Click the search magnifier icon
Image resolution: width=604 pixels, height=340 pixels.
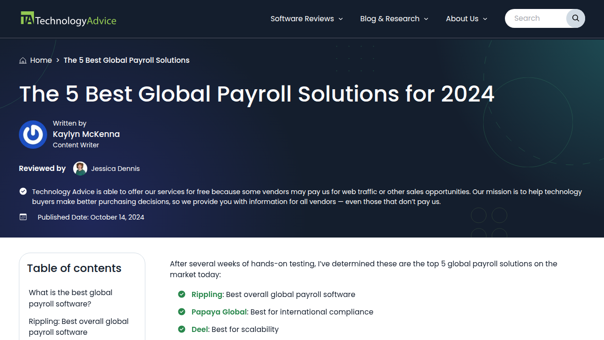coord(576,18)
